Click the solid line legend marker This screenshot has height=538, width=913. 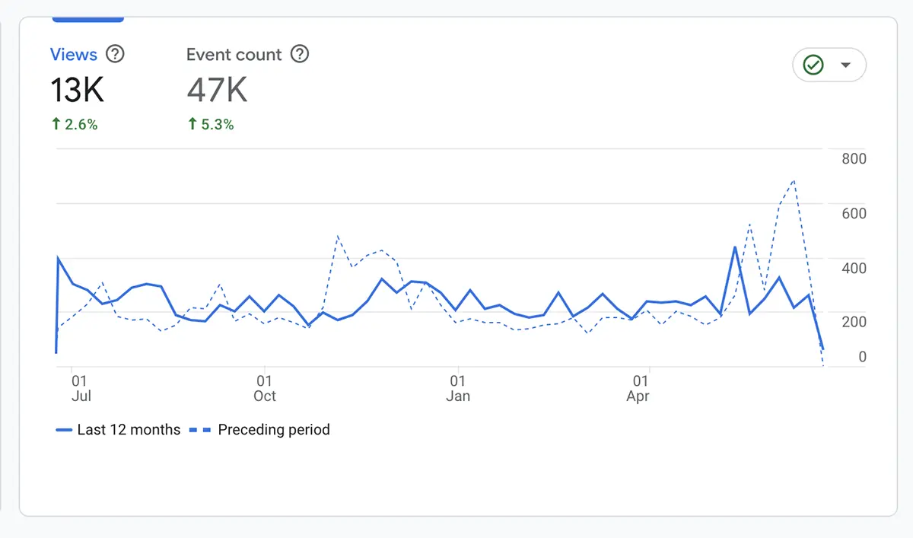point(63,429)
